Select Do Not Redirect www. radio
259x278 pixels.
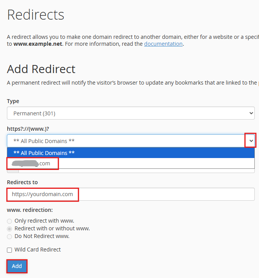click(10, 236)
